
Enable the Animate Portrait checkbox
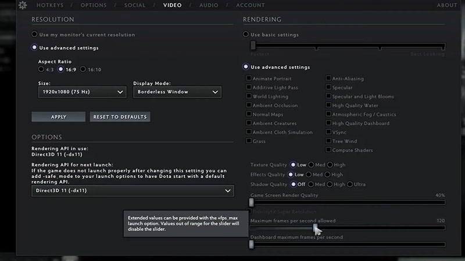tap(249, 78)
